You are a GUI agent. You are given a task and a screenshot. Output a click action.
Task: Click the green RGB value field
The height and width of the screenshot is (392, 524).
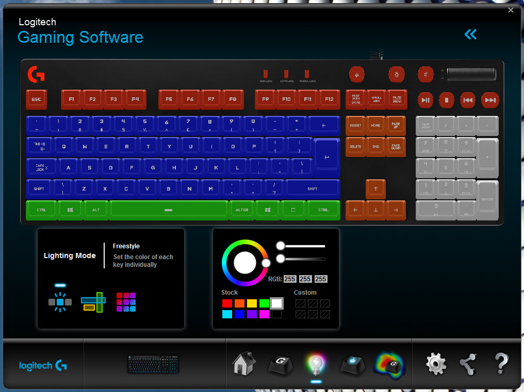click(x=305, y=279)
